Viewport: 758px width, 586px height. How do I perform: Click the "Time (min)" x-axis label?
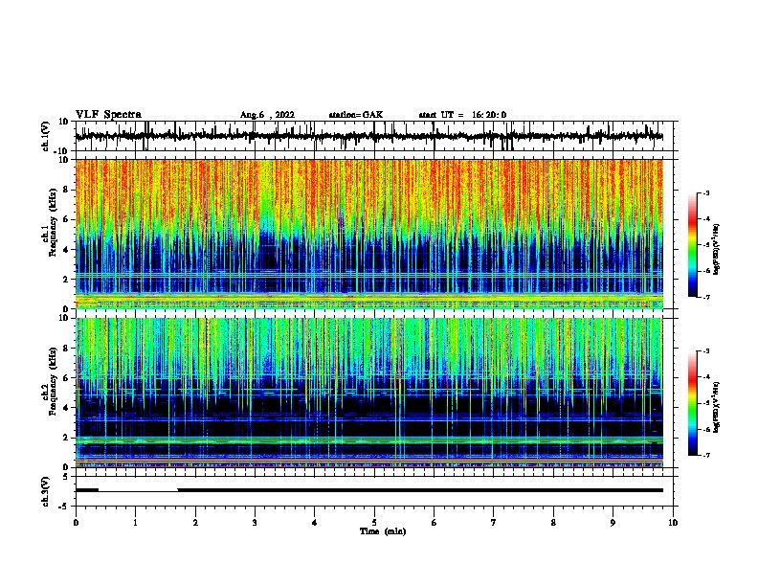pyautogui.click(x=383, y=531)
